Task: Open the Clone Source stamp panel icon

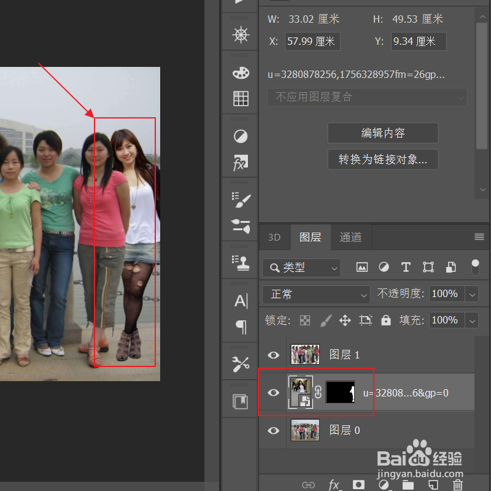Action: 241,263
